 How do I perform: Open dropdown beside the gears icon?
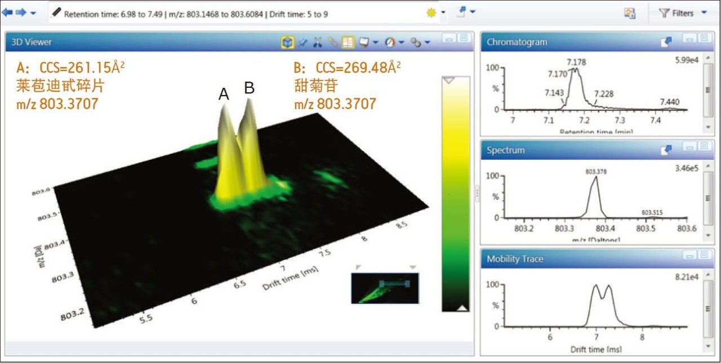427,42
